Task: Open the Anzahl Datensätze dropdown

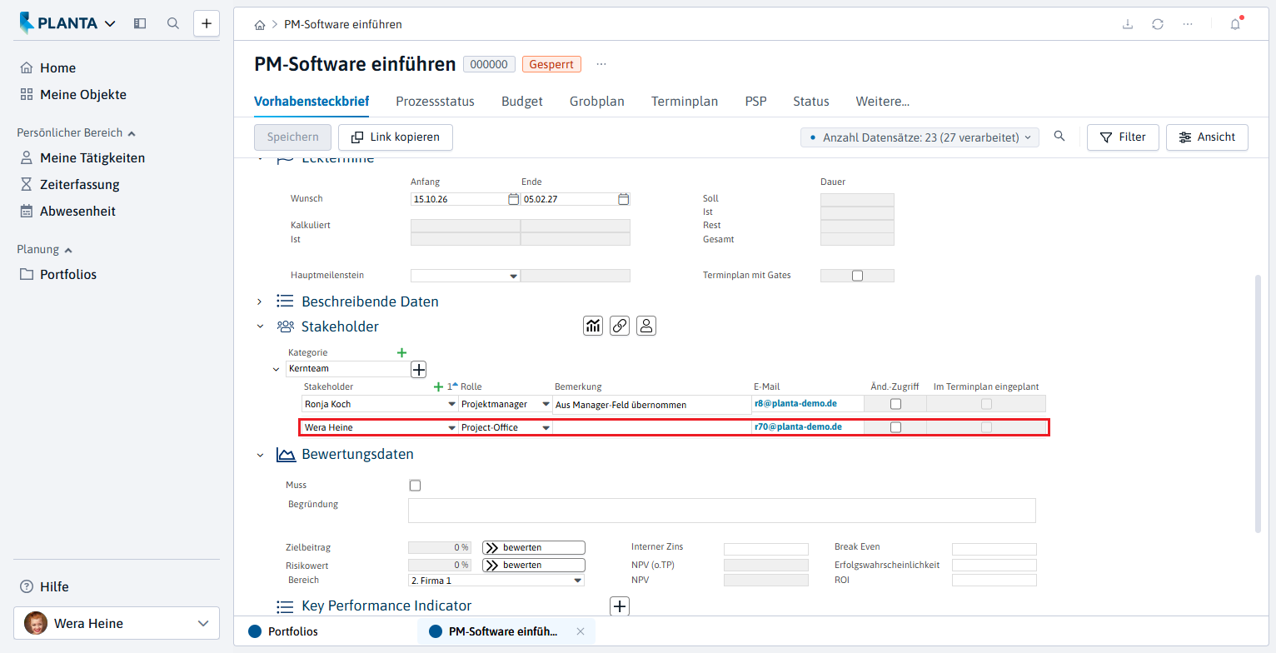Action: 920,137
